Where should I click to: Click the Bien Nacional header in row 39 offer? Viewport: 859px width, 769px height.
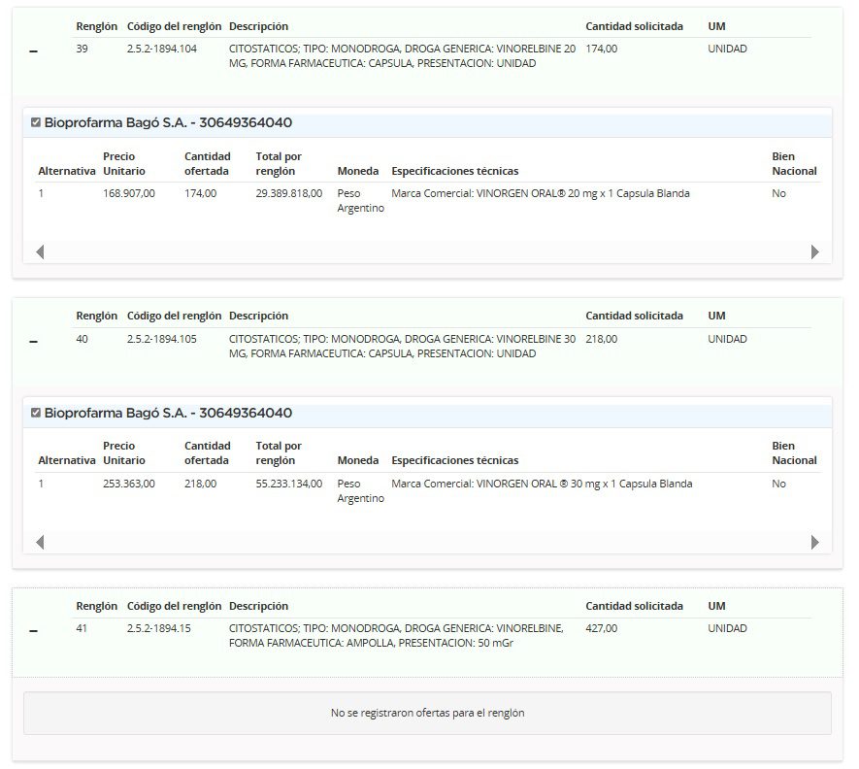[794, 163]
